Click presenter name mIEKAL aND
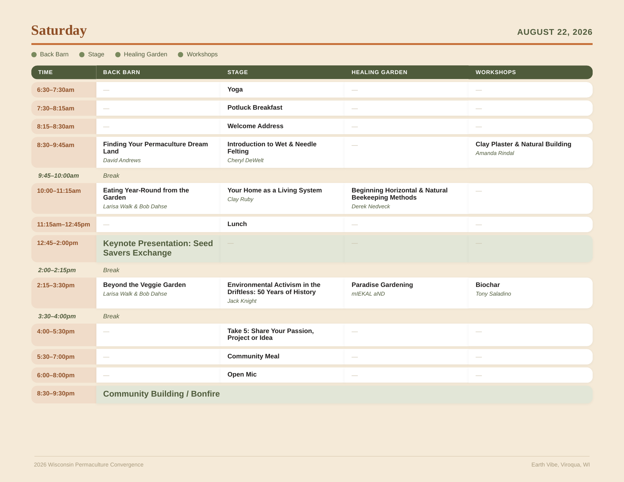This screenshot has height=482, width=624. click(x=368, y=294)
